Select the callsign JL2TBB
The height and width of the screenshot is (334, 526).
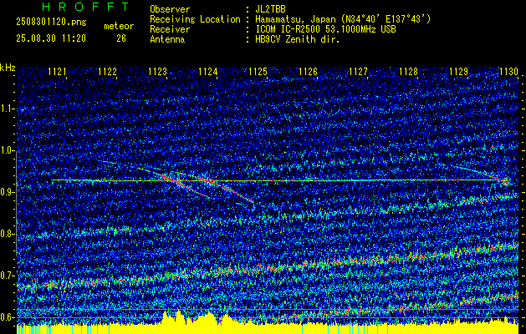(270, 9)
